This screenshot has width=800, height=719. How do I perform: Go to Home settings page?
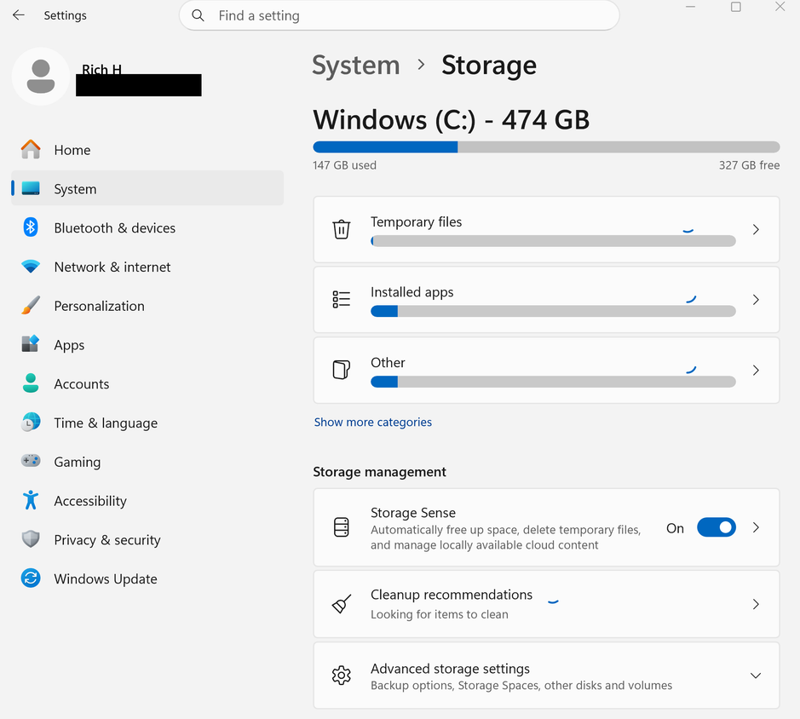tap(147, 150)
